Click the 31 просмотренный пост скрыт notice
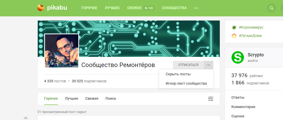The height and width of the screenshot is (120, 283). (x=62, y=112)
